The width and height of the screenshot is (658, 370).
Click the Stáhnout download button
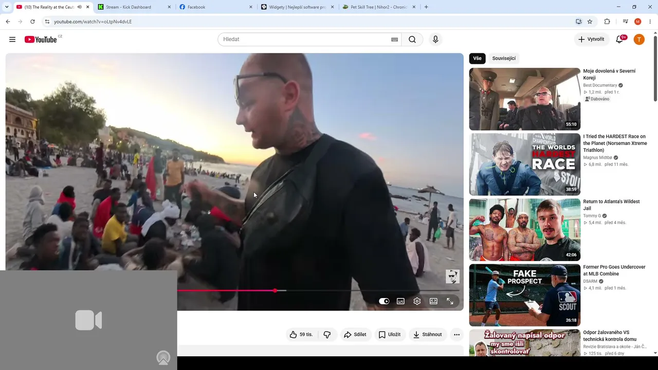(428, 335)
